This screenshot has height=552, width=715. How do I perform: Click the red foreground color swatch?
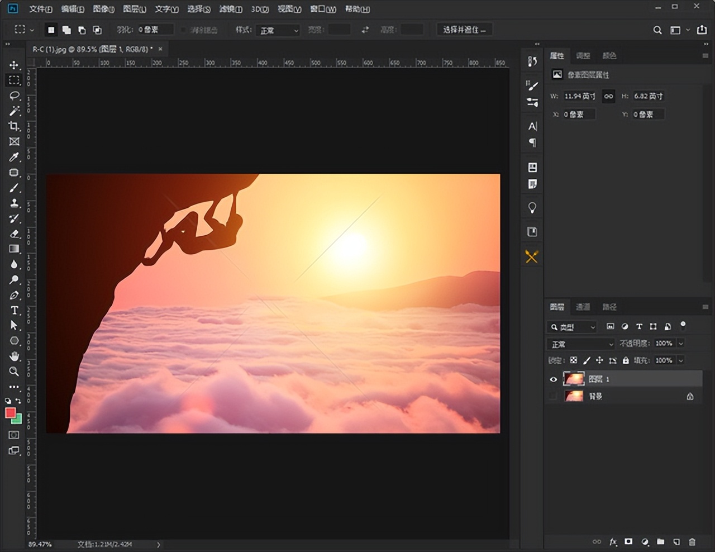pos(10,412)
